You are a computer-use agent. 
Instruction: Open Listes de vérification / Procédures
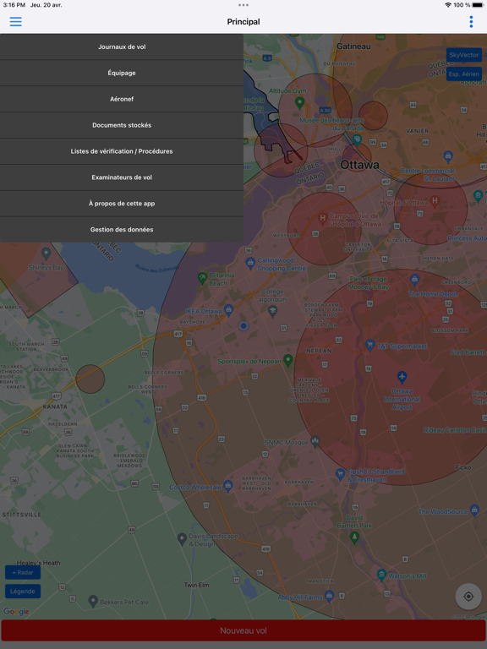(x=122, y=151)
